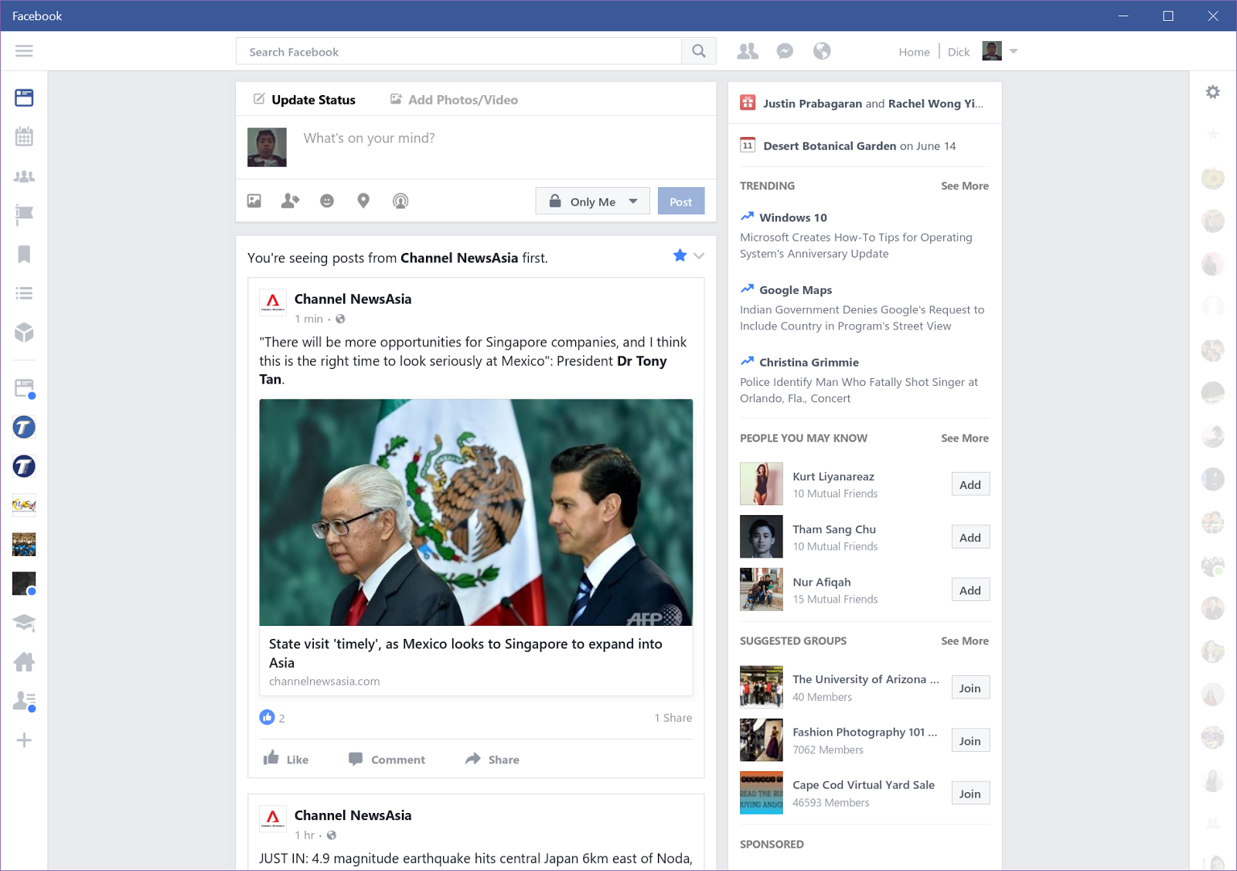Open Dick's profile link
This screenshot has width=1237, height=871.
point(959,52)
